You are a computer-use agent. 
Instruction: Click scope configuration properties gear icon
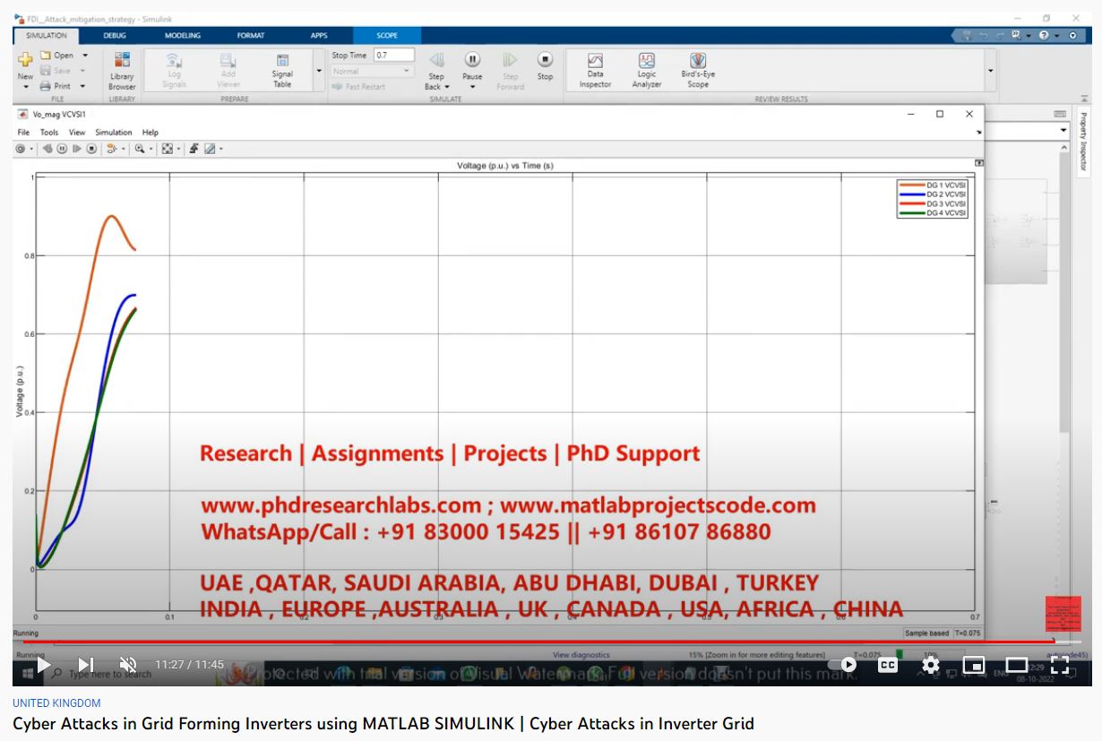click(x=21, y=149)
